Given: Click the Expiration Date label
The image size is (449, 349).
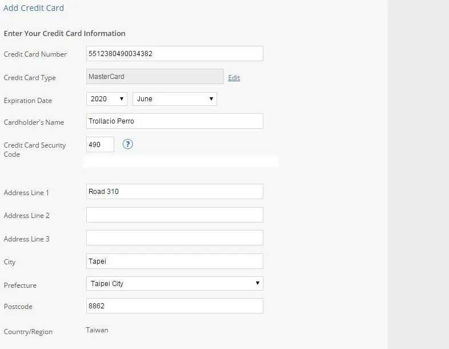Looking at the screenshot, I should [28, 101].
